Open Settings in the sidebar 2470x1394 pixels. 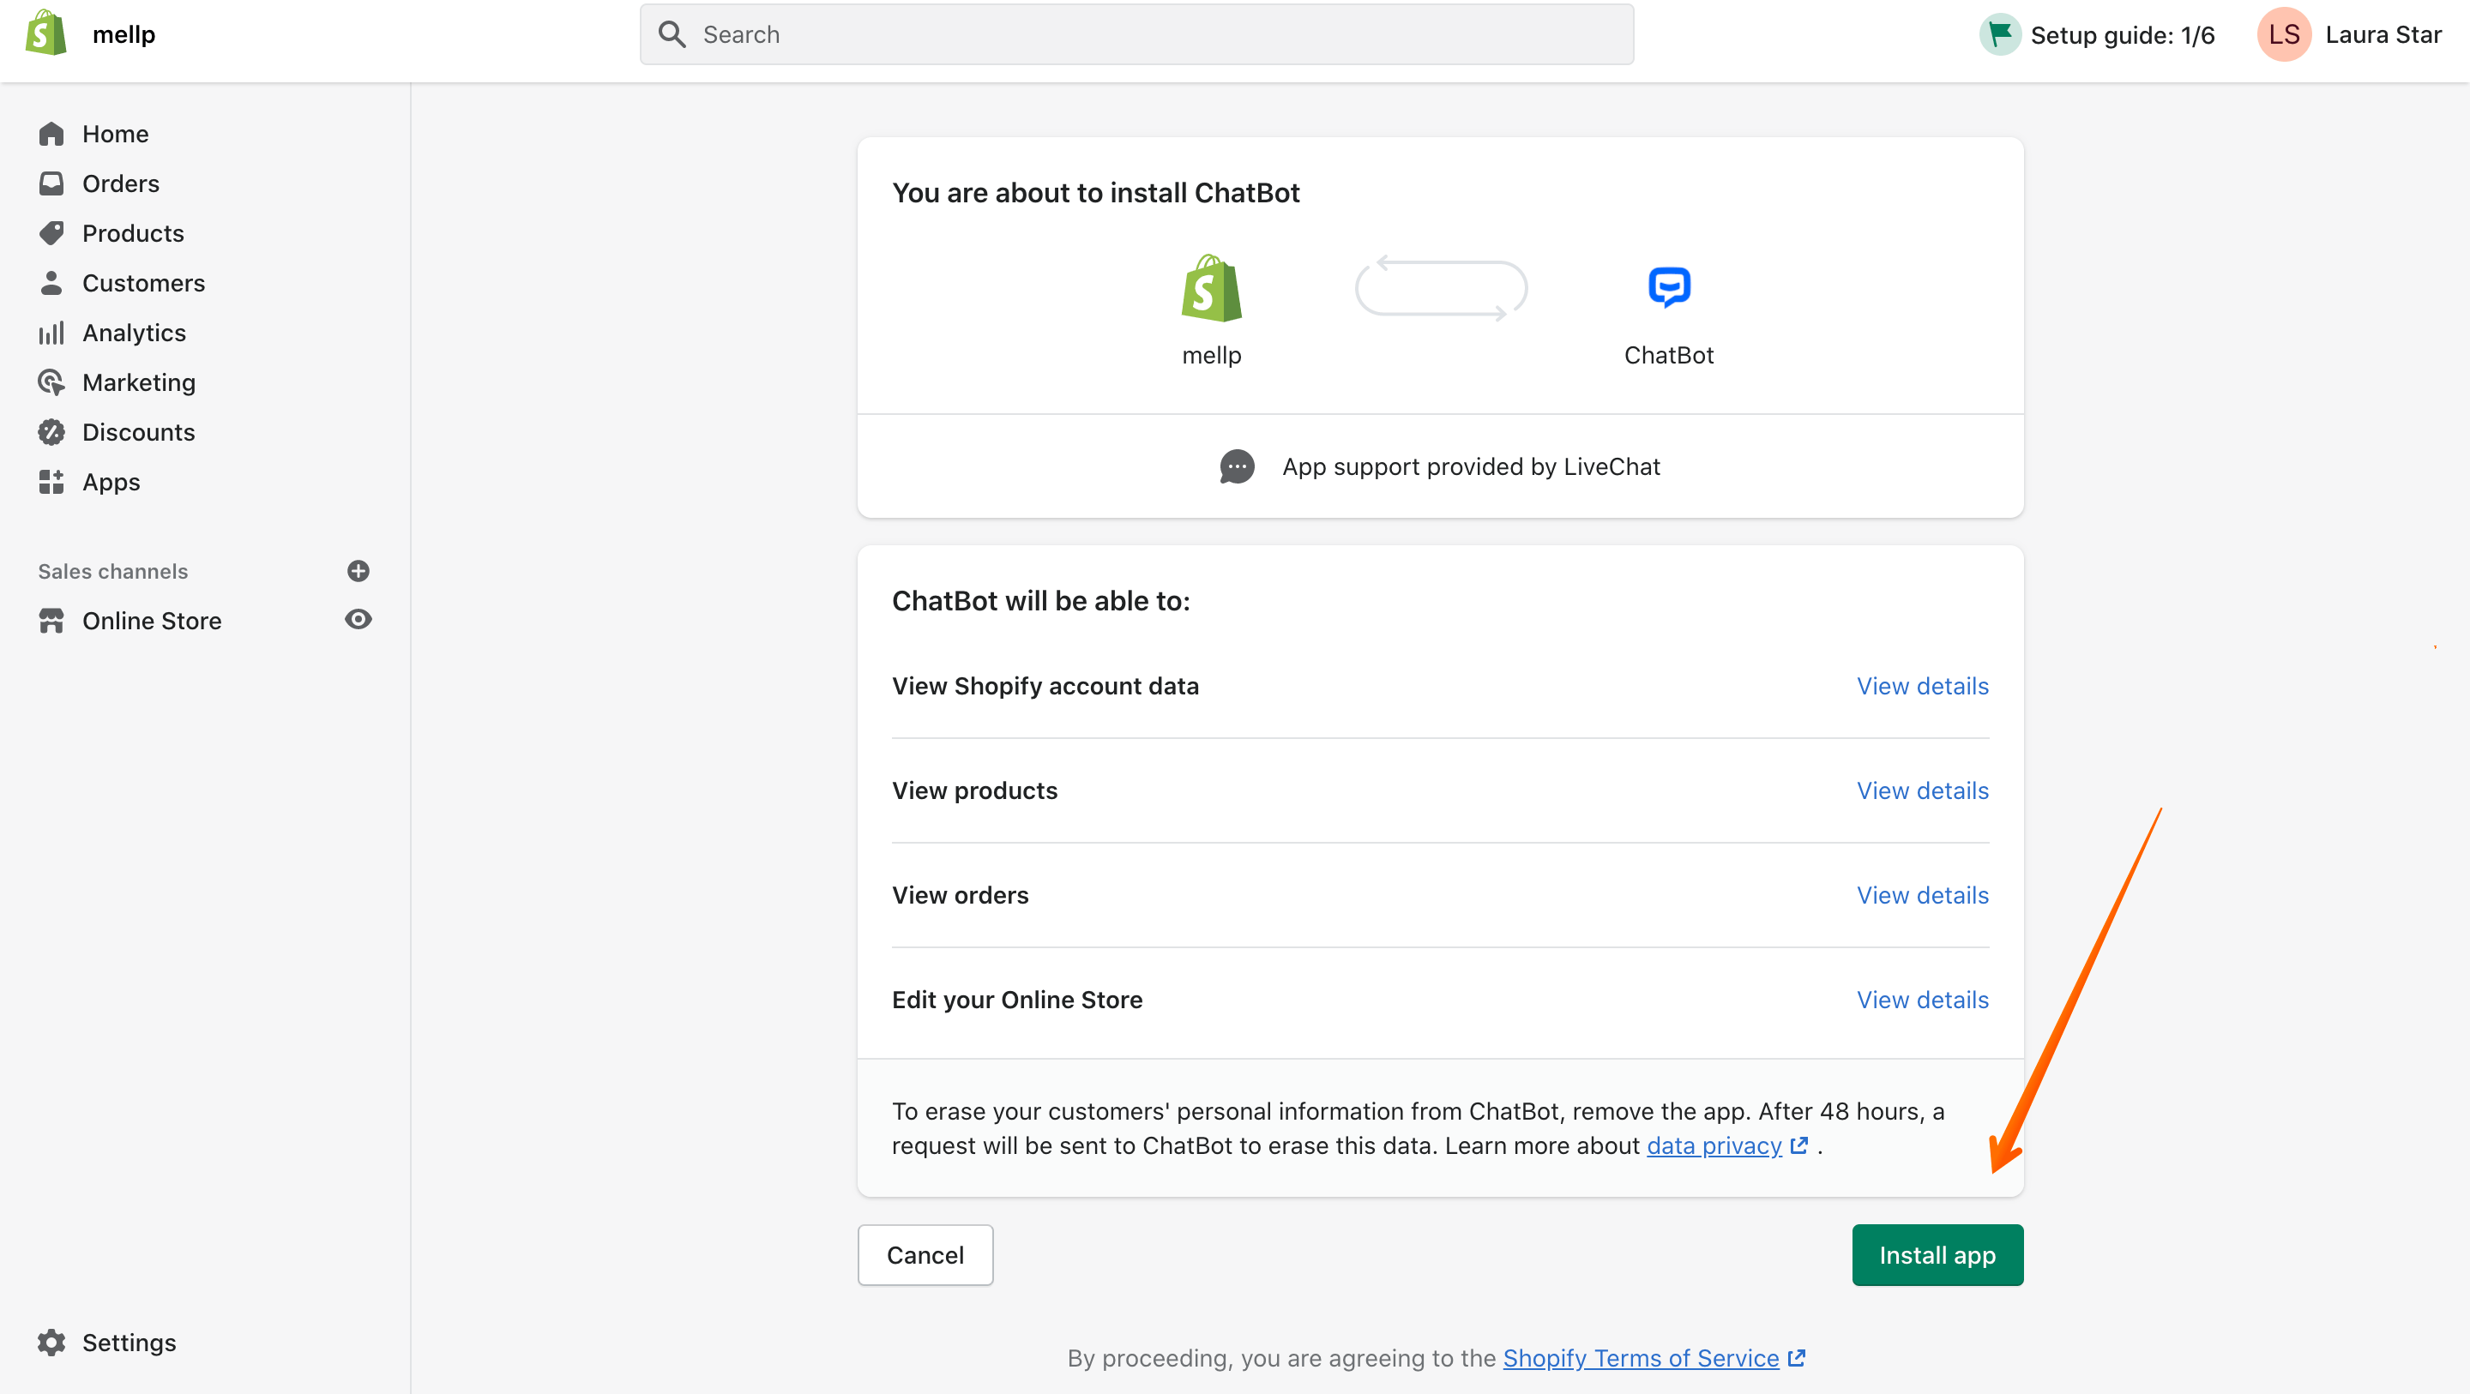click(130, 1343)
